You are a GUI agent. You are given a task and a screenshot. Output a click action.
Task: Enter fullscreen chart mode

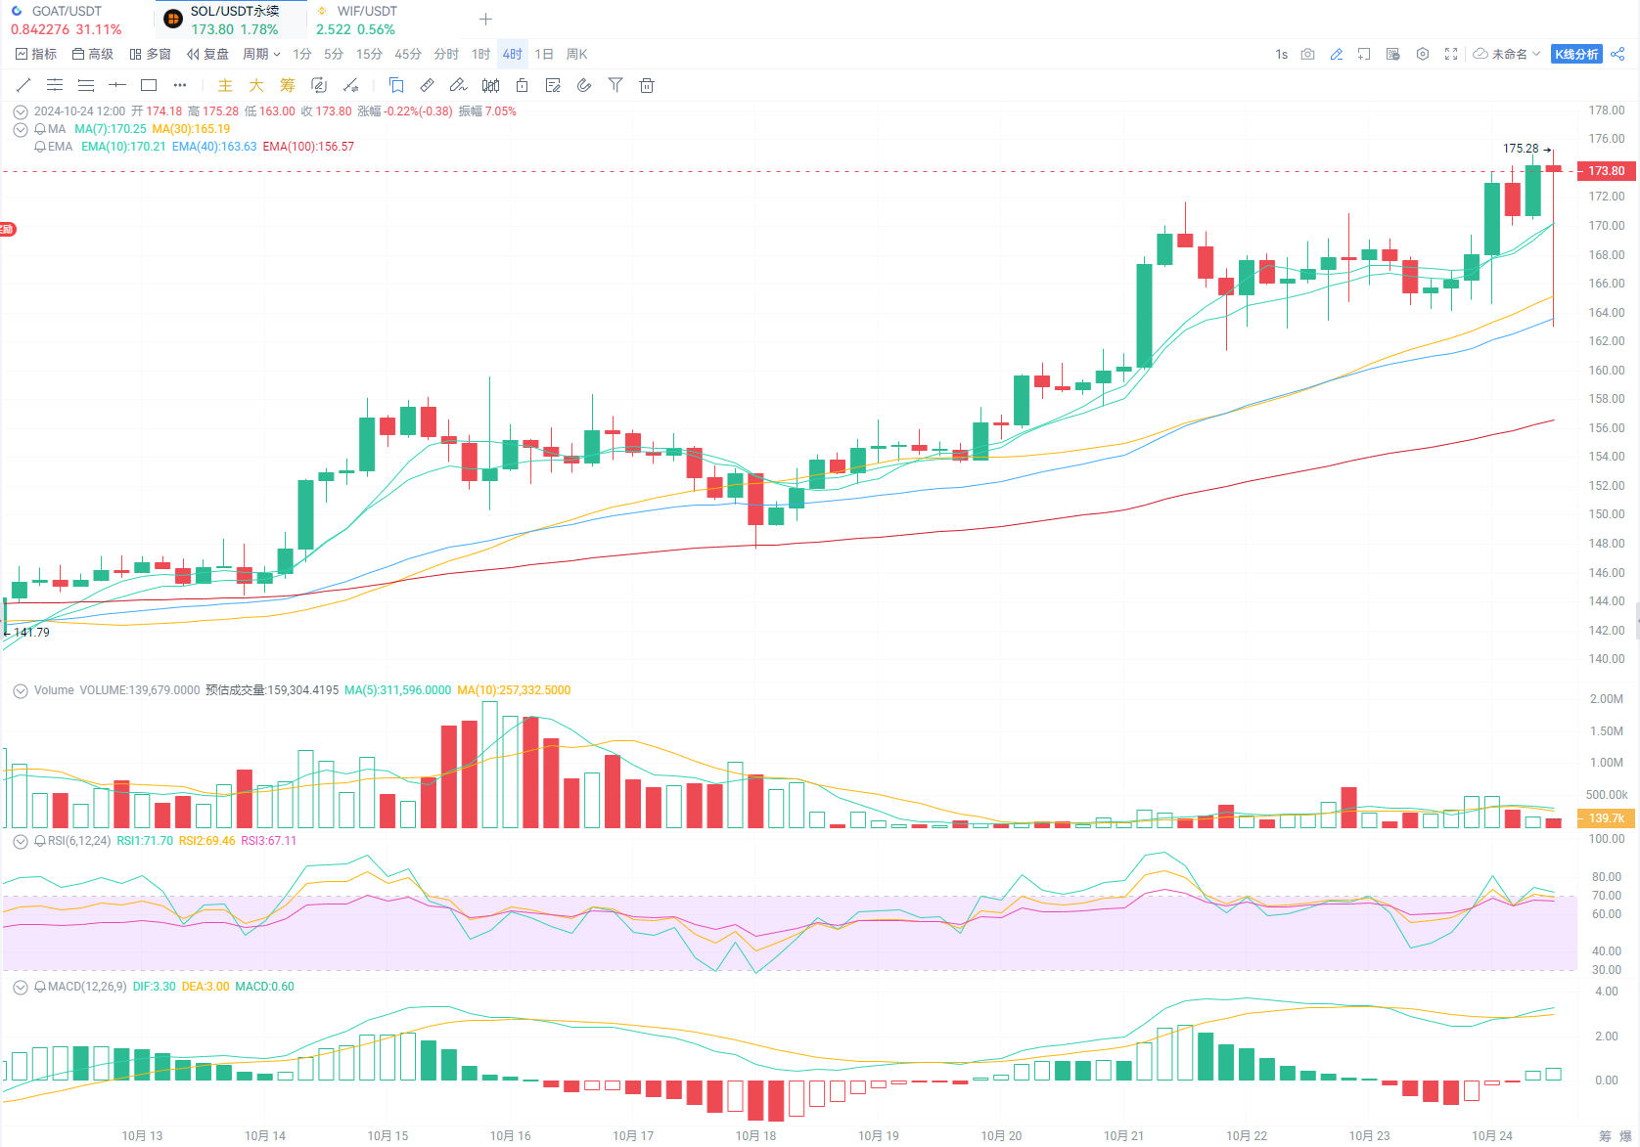1451,54
